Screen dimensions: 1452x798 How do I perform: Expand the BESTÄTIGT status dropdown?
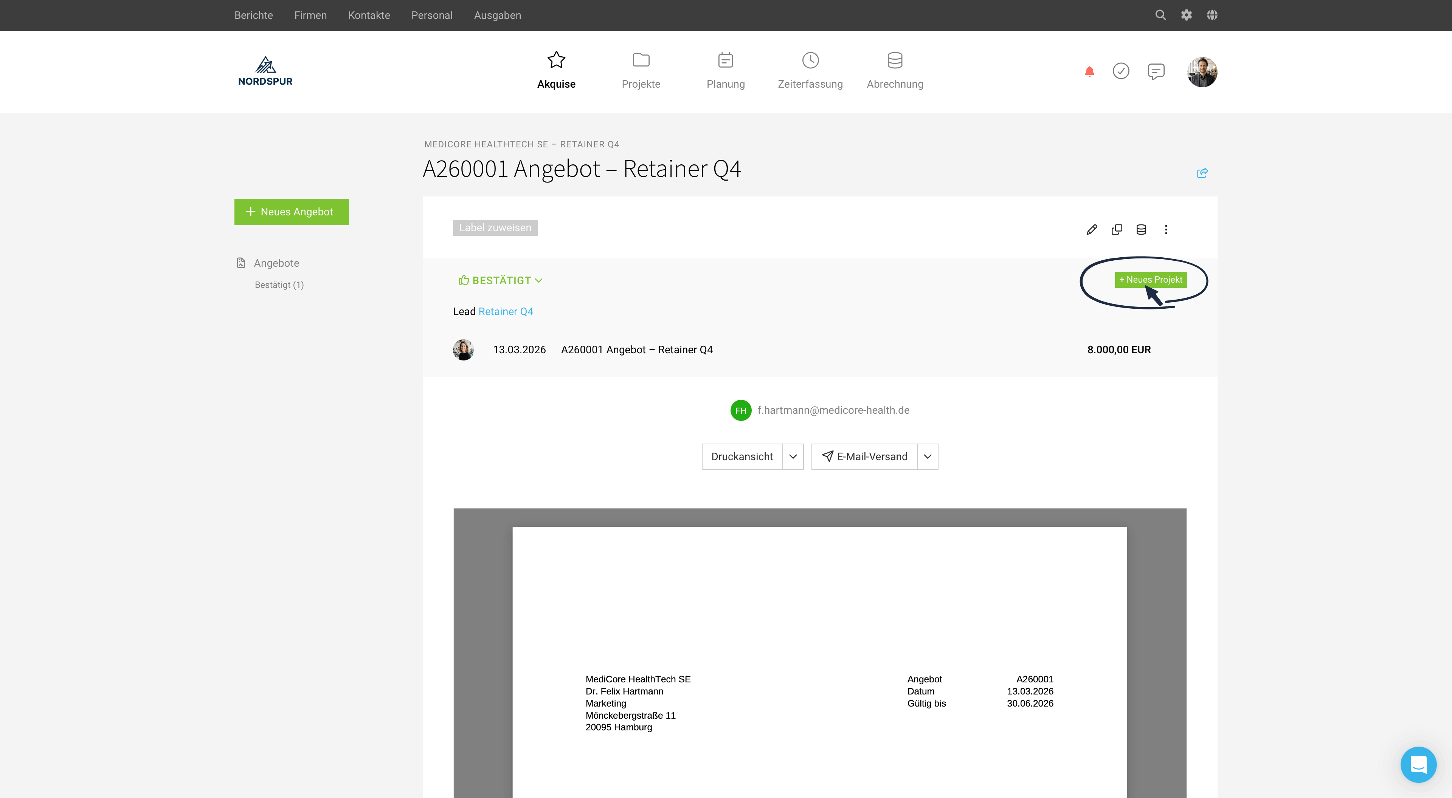pos(501,280)
